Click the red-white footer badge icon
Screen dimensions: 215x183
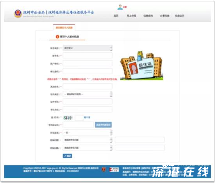click(x=114, y=169)
